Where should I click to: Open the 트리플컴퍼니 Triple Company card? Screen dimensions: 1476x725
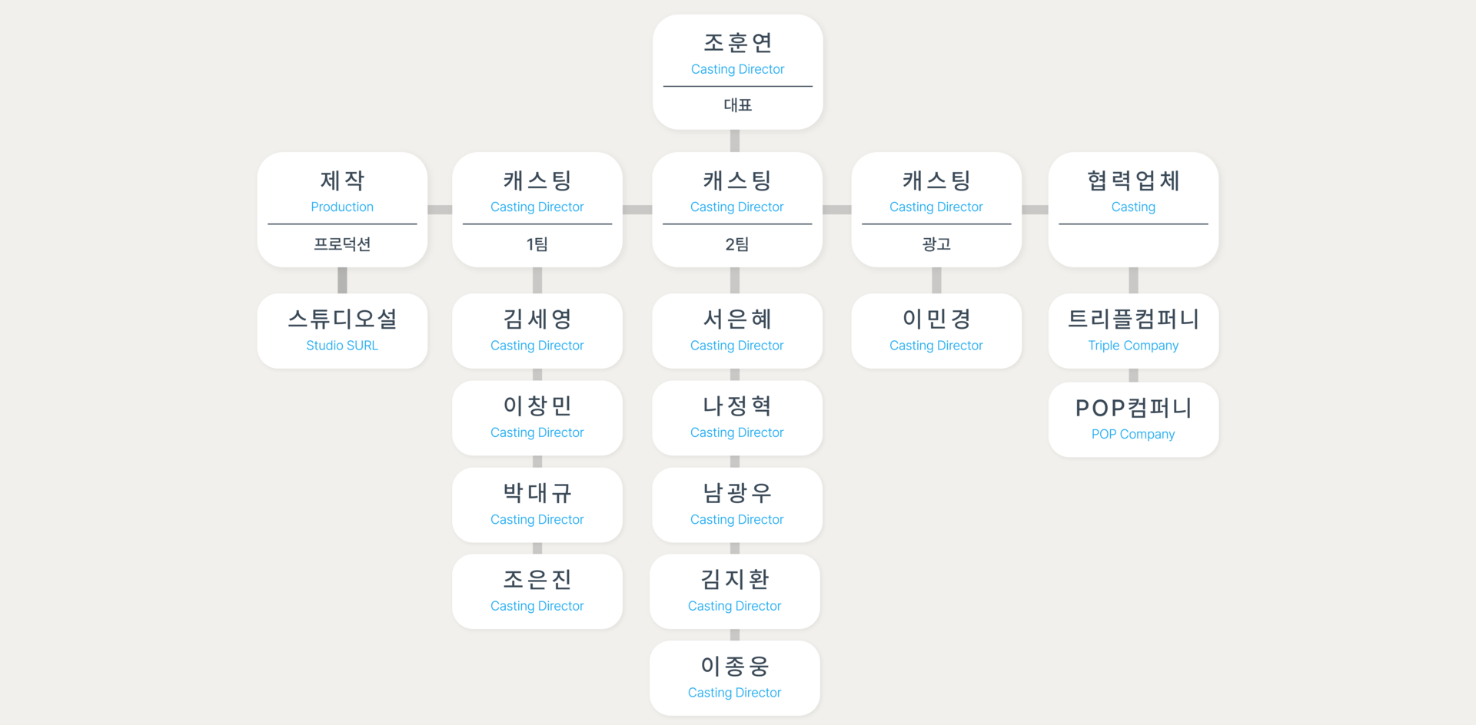[1133, 331]
